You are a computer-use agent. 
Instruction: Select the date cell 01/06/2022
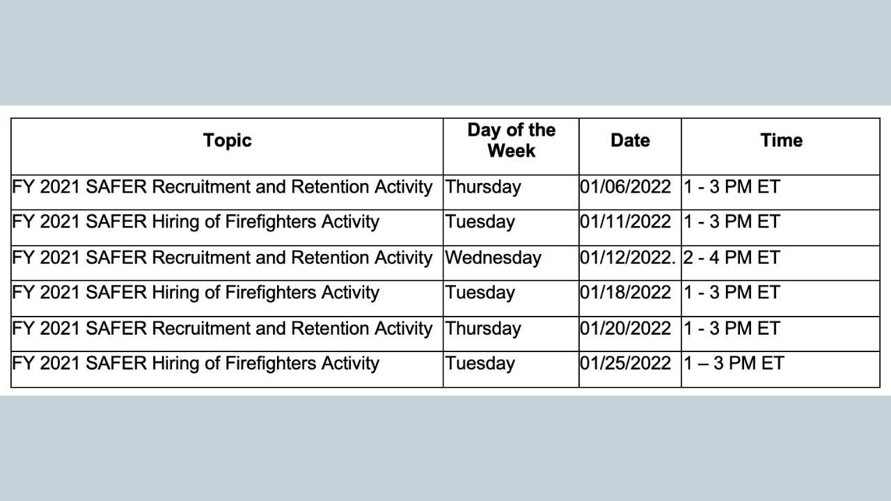pos(626,187)
